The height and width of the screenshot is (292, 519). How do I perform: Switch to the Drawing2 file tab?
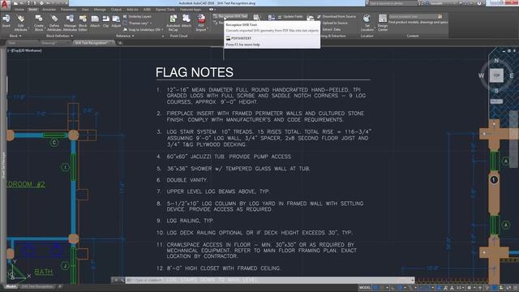[x=49, y=43]
